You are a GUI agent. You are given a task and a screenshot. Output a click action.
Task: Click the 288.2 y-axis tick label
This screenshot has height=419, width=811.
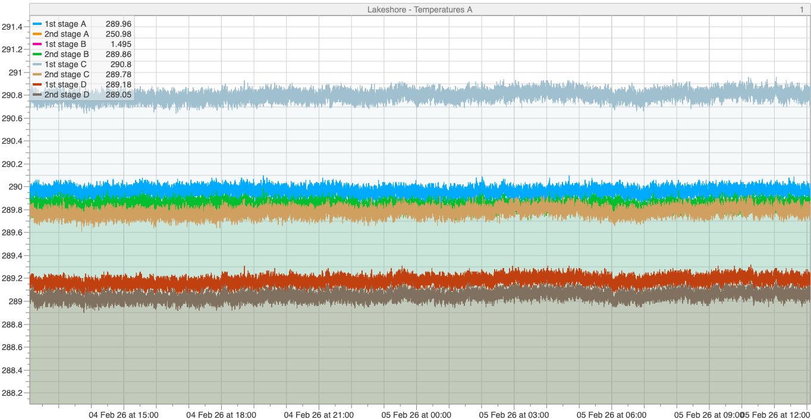pyautogui.click(x=12, y=393)
